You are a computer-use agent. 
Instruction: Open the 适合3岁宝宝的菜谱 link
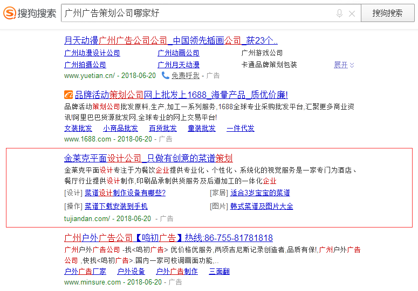click(260, 193)
